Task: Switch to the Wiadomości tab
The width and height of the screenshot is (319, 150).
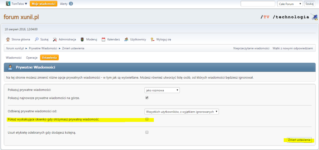Action: [14, 58]
